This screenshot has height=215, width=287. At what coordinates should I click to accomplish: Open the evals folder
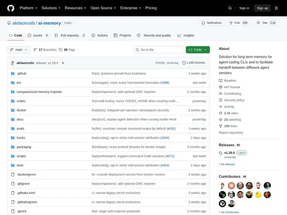tap(20, 129)
